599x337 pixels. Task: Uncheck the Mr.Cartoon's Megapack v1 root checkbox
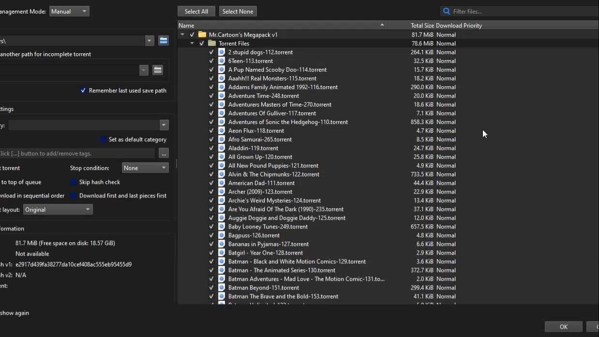192,34
